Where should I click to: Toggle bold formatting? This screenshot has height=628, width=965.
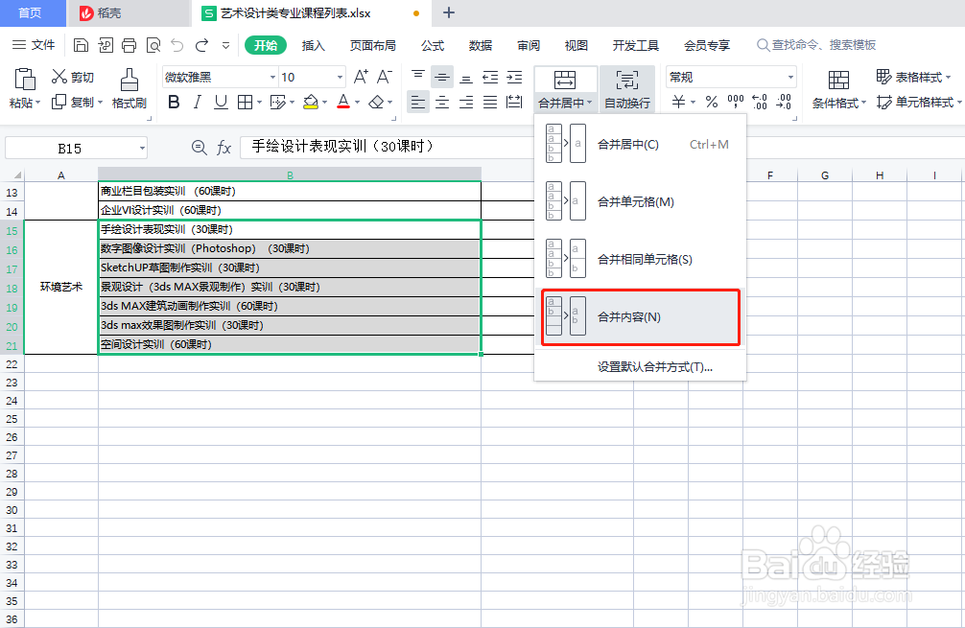click(176, 101)
